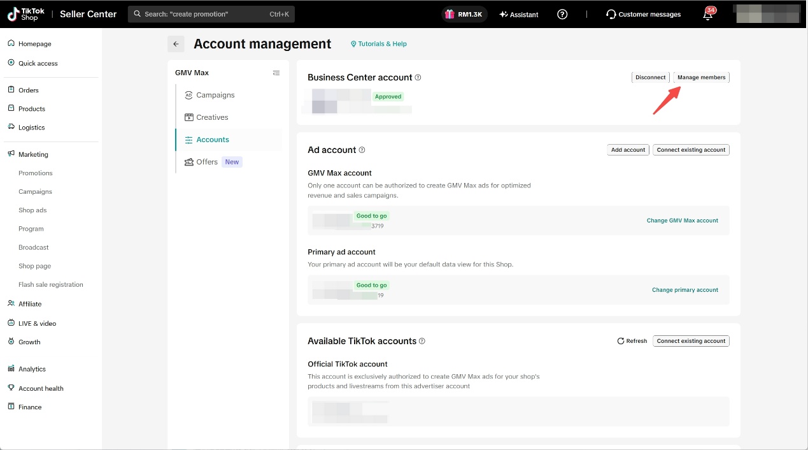Image resolution: width=808 pixels, height=450 pixels.
Task: Click the search magnifier icon
Action: 137,14
